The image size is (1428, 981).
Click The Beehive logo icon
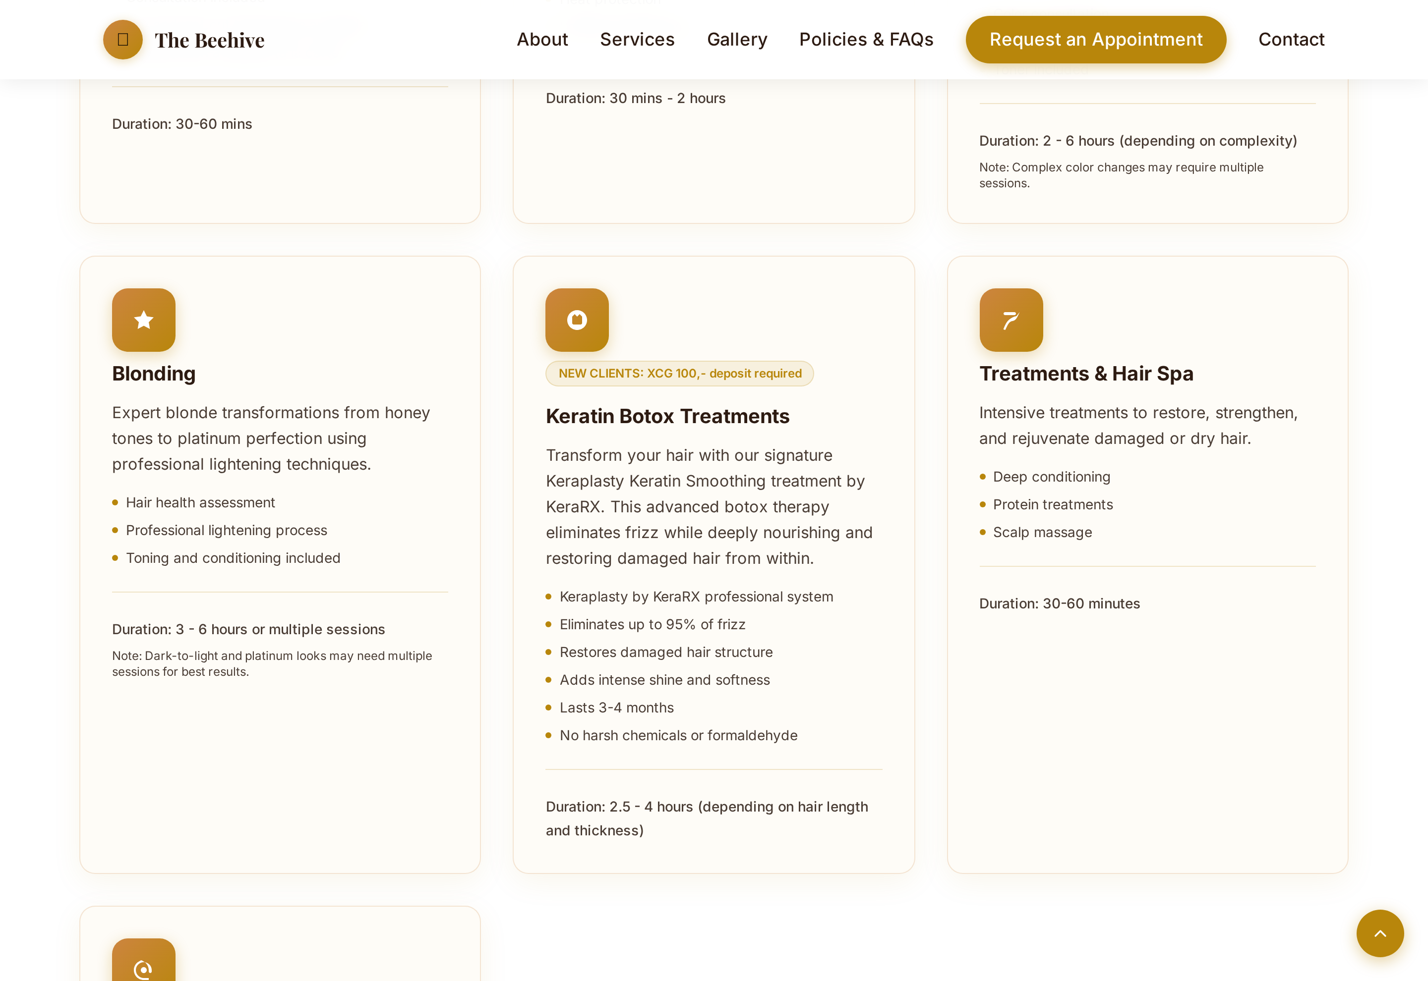point(122,39)
